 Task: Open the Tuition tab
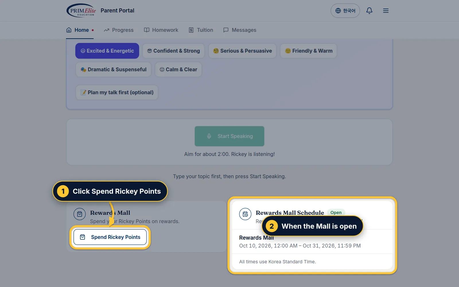(201, 30)
